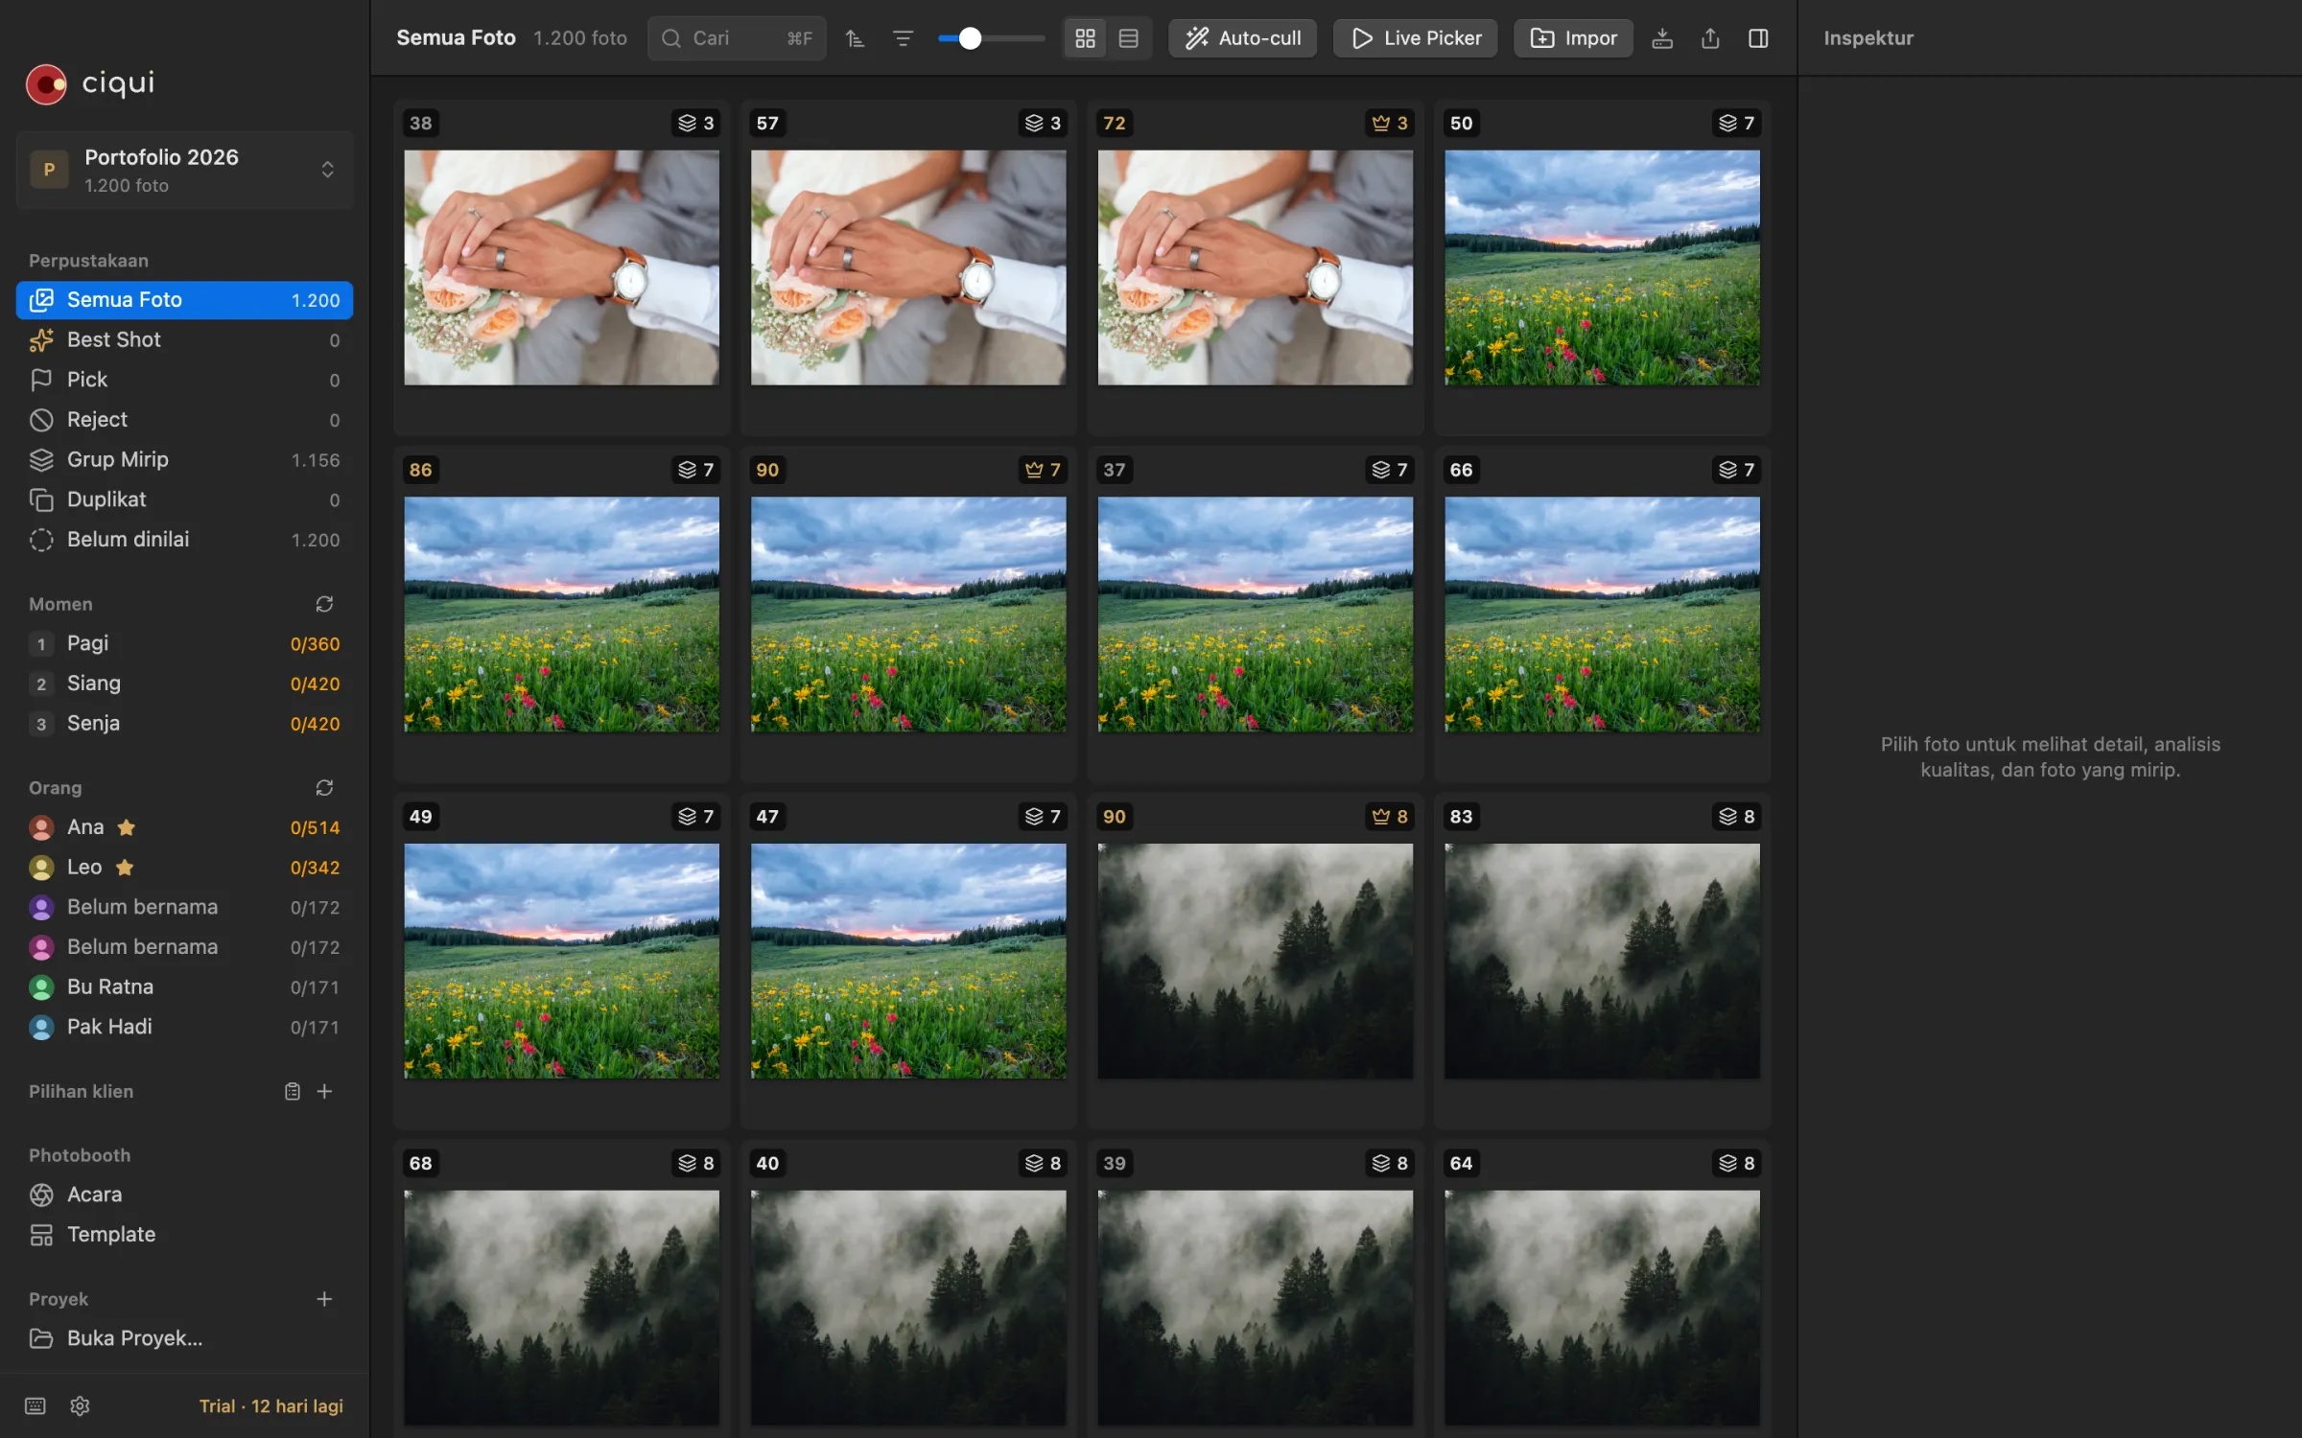Open the Grup Mirip collection
This screenshot has height=1438, width=2302.
184,460
